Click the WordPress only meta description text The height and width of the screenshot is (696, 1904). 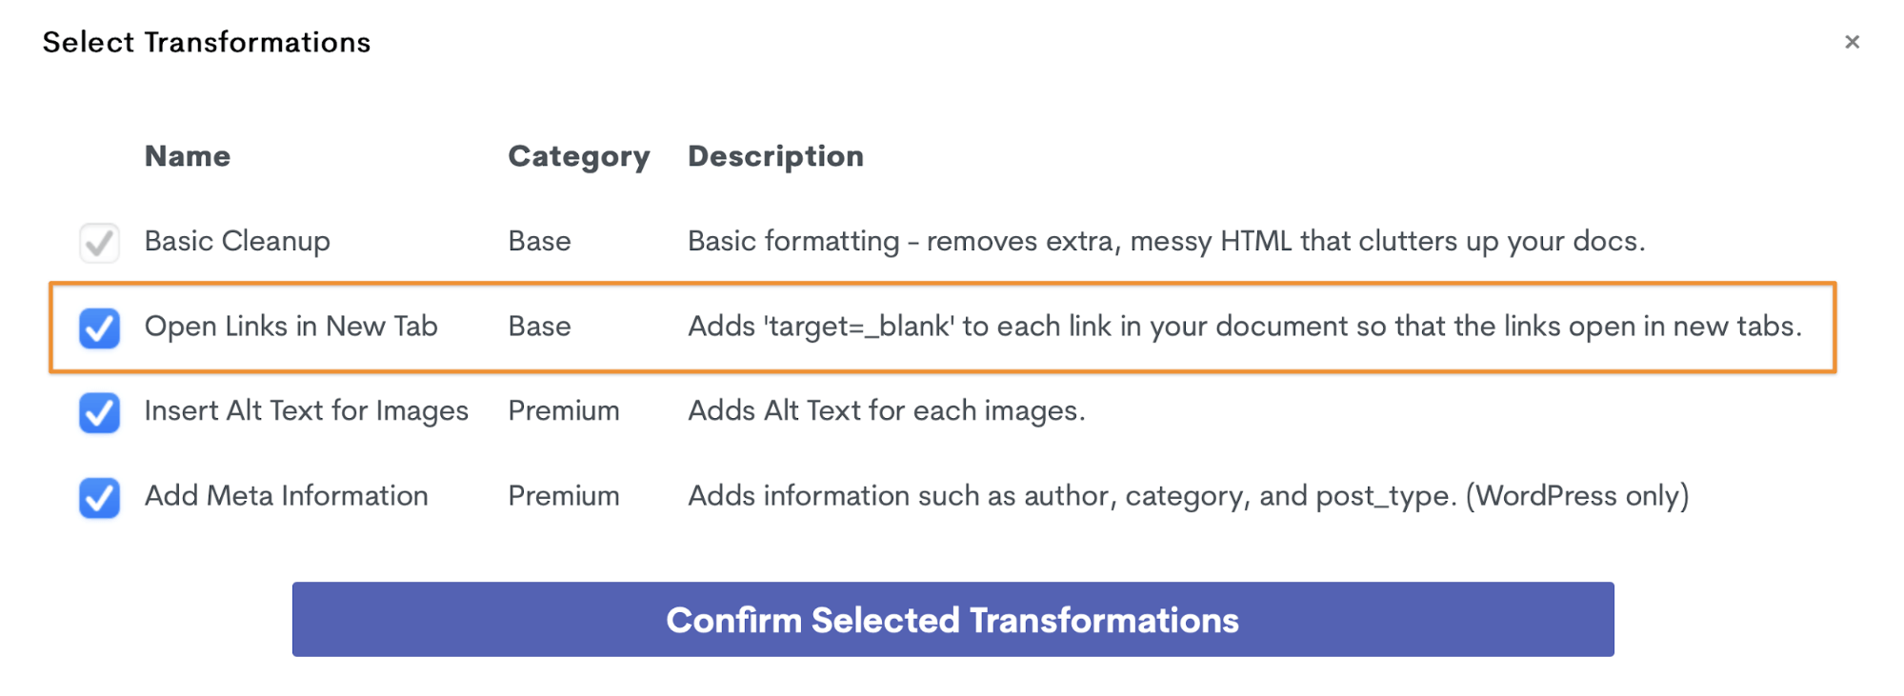click(x=1188, y=496)
